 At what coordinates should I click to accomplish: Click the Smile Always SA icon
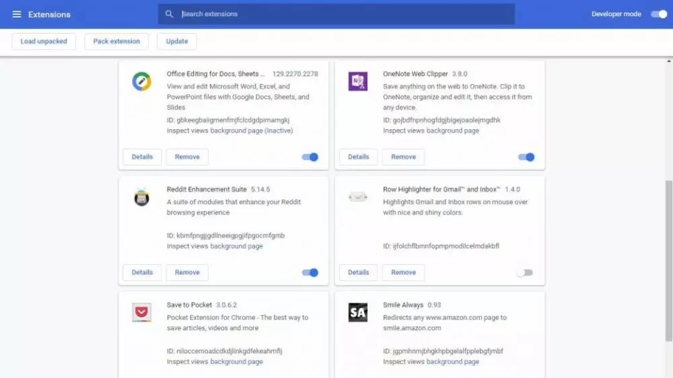pyautogui.click(x=357, y=312)
